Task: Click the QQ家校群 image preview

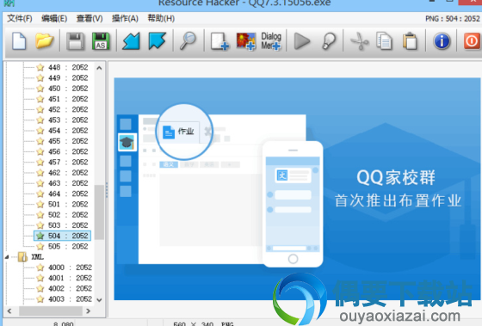Action: point(297,189)
